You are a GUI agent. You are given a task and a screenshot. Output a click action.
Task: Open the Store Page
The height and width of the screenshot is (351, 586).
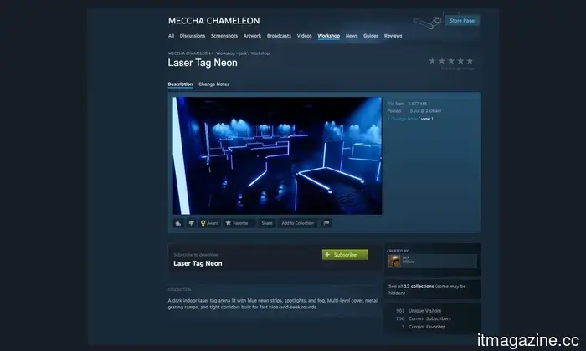[462, 21]
